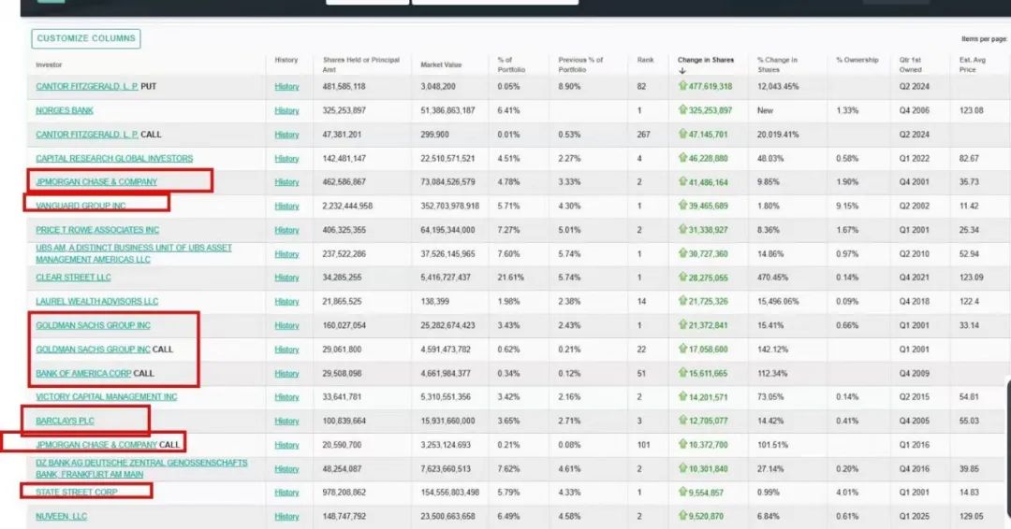The image size is (1011, 529).
Task: Sort table by Market Value column header
Action: click(441, 64)
